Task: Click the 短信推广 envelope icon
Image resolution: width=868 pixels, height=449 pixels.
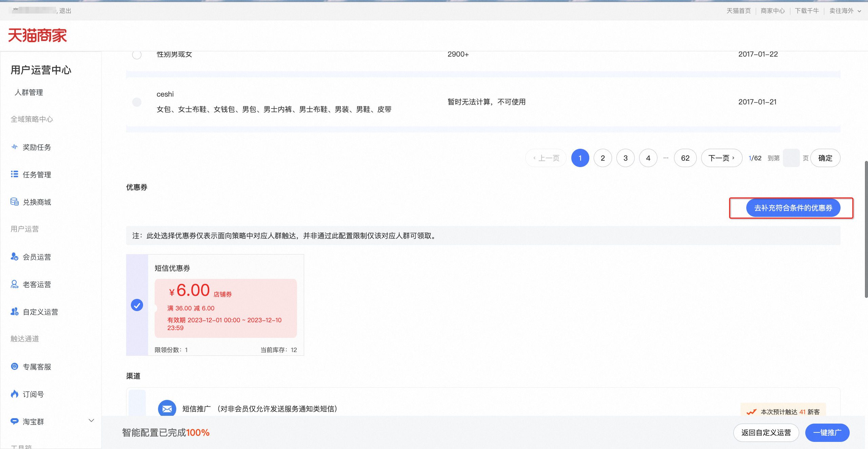Action: [167, 409]
